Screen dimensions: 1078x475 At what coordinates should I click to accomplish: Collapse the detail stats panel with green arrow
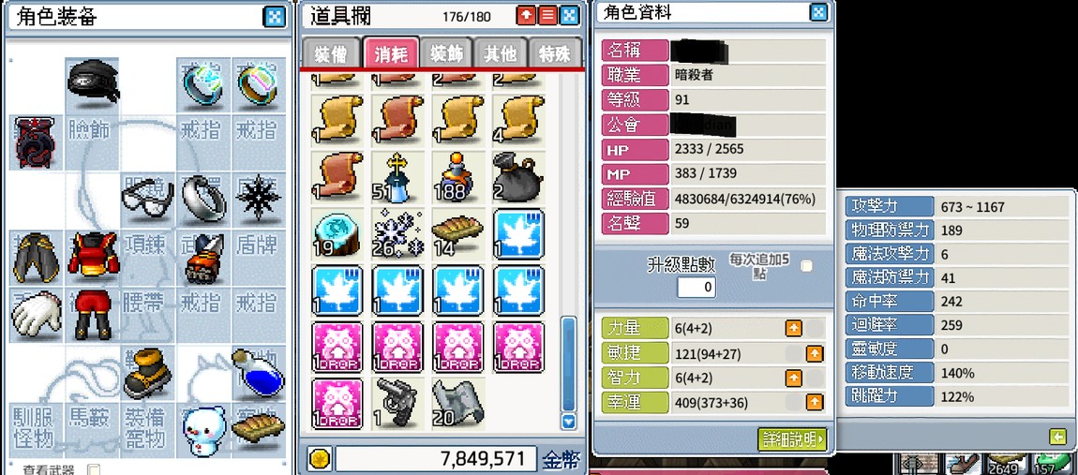(1057, 437)
